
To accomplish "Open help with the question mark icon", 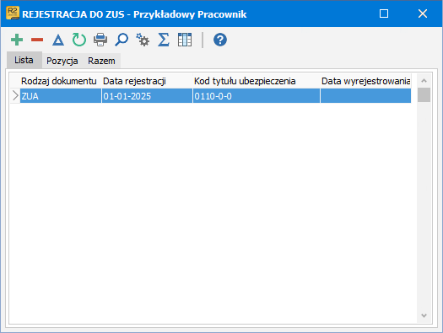I will 220,40.
